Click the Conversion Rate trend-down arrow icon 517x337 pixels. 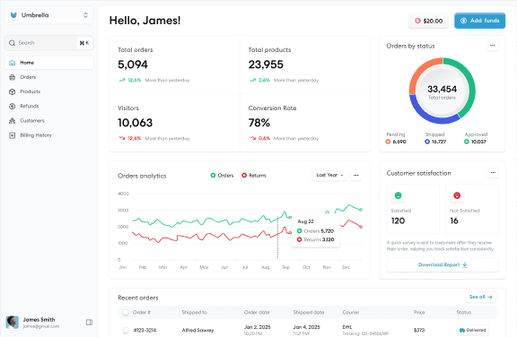pos(252,138)
